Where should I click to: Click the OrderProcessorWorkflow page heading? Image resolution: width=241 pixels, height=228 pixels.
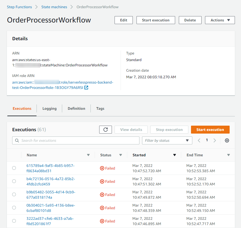tap(49, 20)
